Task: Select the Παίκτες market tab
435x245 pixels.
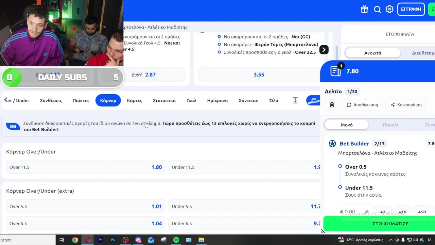Action: [81, 100]
